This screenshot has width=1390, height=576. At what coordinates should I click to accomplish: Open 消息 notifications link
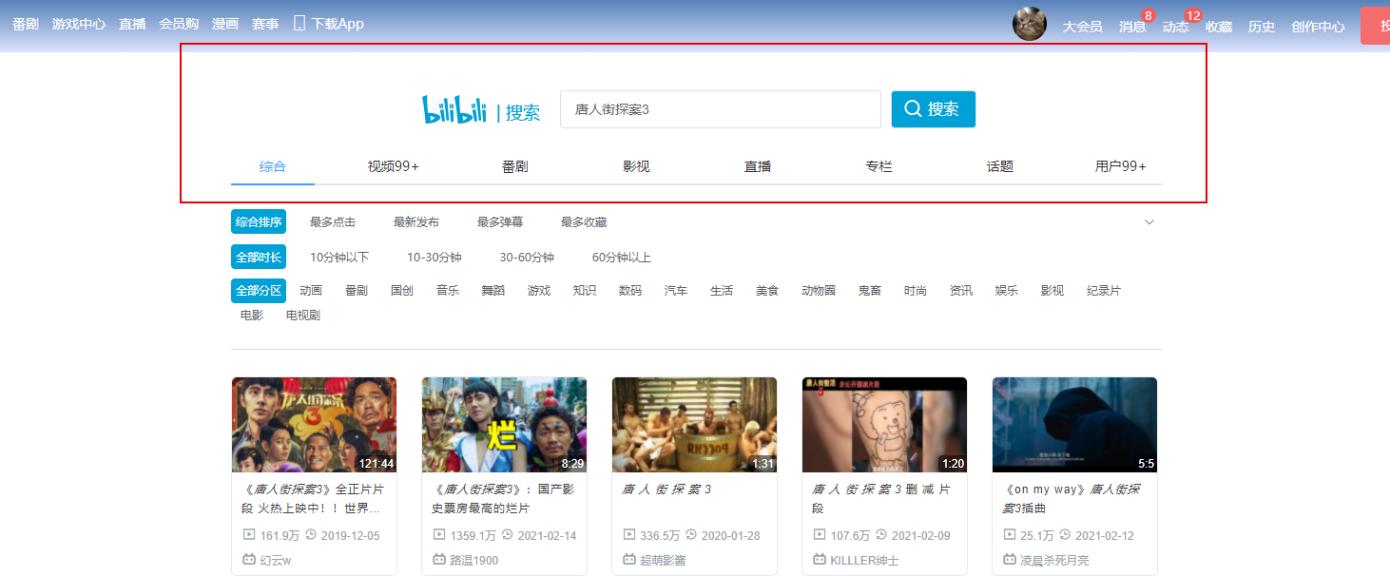1132,27
